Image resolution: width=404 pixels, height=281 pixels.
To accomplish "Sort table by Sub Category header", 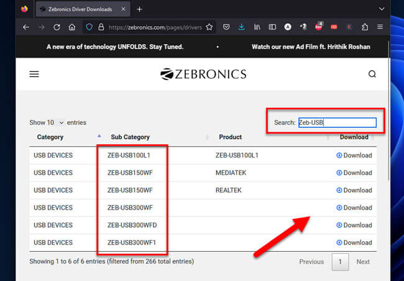I will pyautogui.click(x=130, y=137).
